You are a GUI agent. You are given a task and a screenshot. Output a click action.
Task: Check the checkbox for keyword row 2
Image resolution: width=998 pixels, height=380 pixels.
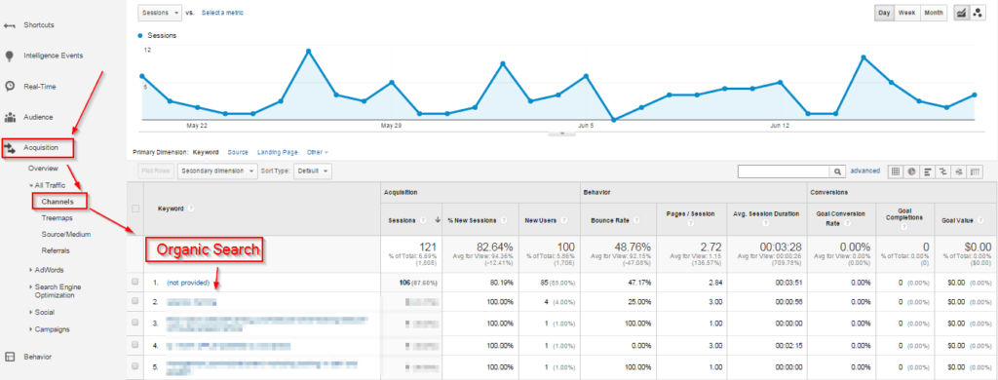pos(134,302)
